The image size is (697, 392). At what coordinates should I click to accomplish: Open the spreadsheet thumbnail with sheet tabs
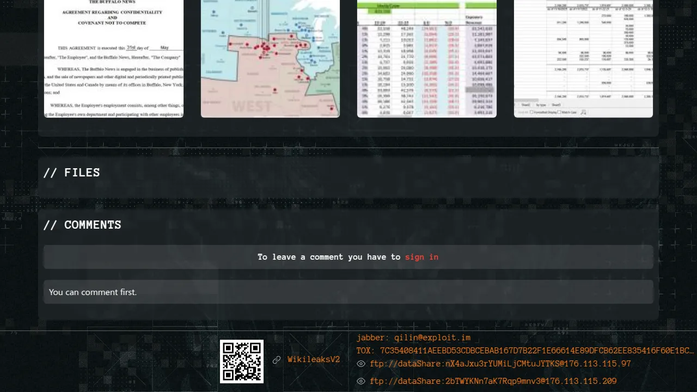[583, 54]
